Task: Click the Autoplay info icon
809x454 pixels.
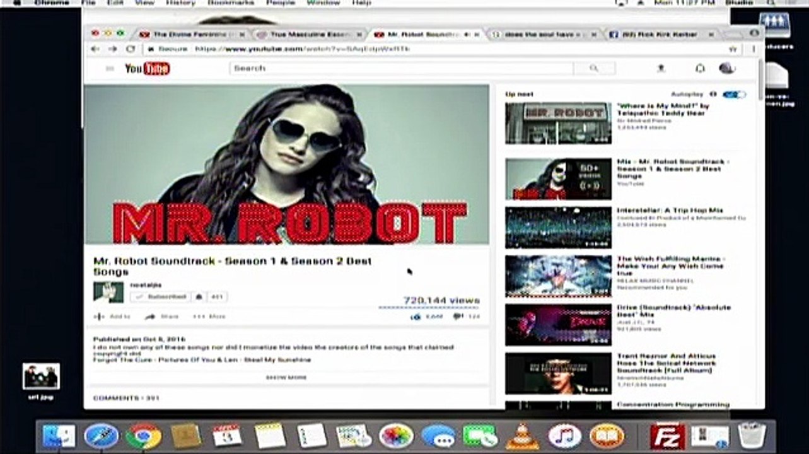Action: pos(713,95)
